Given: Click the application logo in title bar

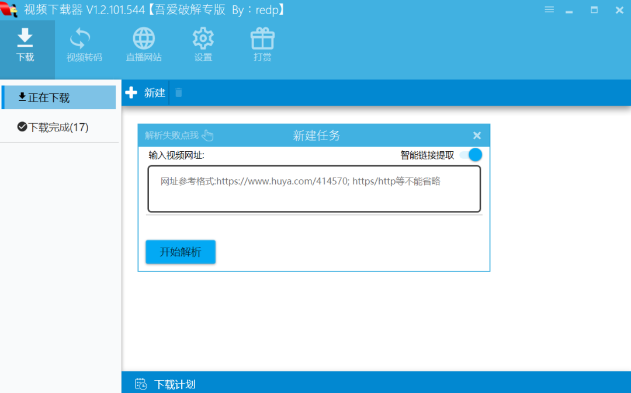Looking at the screenshot, I should pyautogui.click(x=9, y=9).
